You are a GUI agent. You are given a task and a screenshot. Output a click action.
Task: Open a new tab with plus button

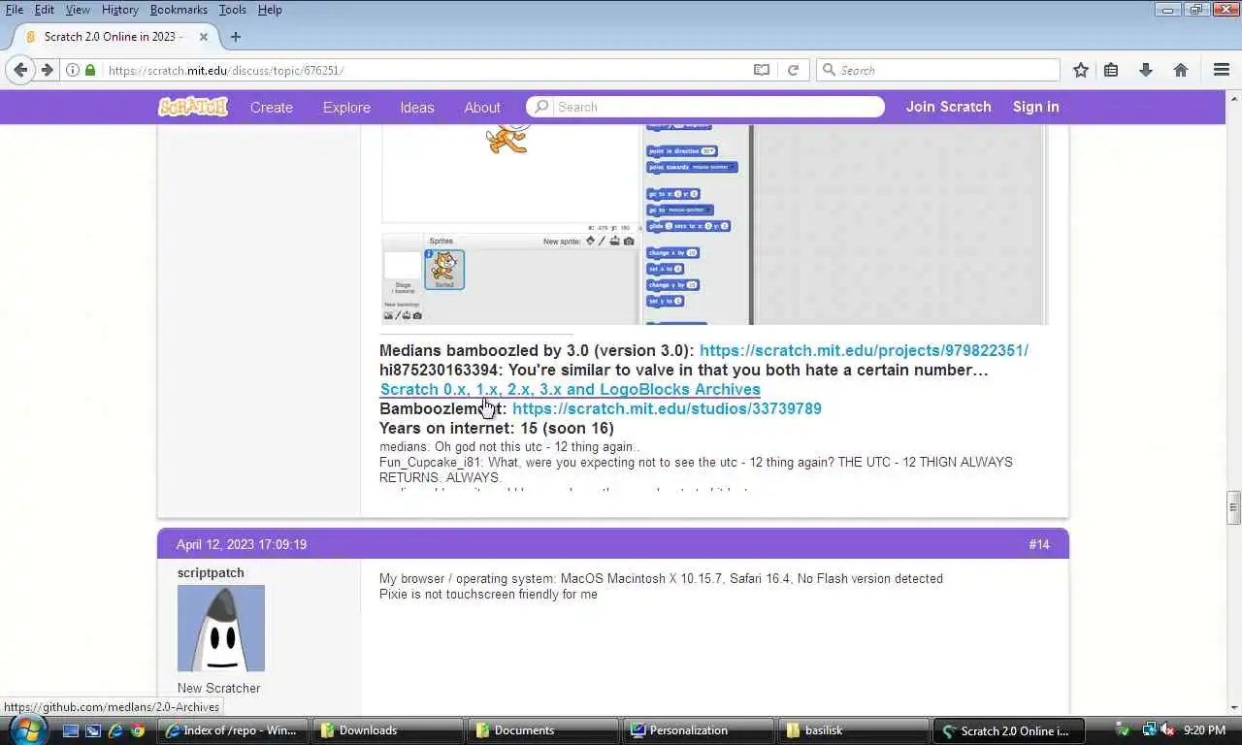click(235, 37)
